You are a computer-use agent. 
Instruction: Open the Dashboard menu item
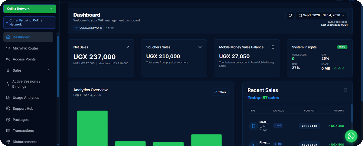28,37
